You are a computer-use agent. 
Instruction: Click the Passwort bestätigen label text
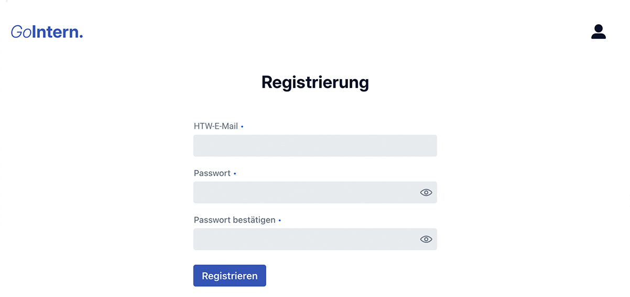click(x=234, y=220)
